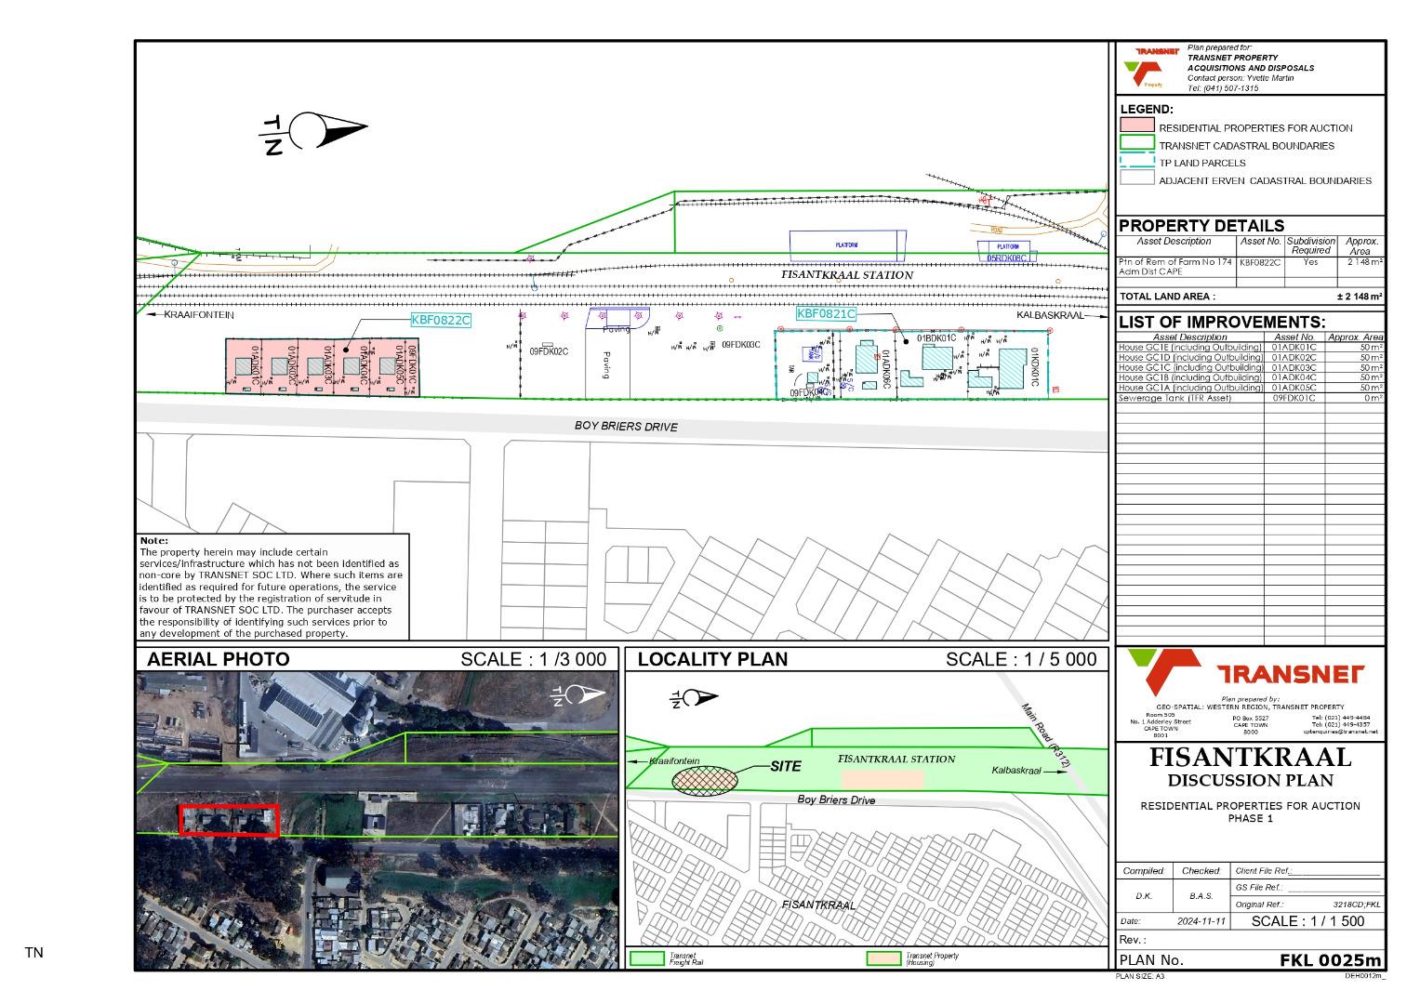The image size is (1420, 1004).
Task: Click the green Transnet cadastral boundaries swatch
Action: [1137, 144]
